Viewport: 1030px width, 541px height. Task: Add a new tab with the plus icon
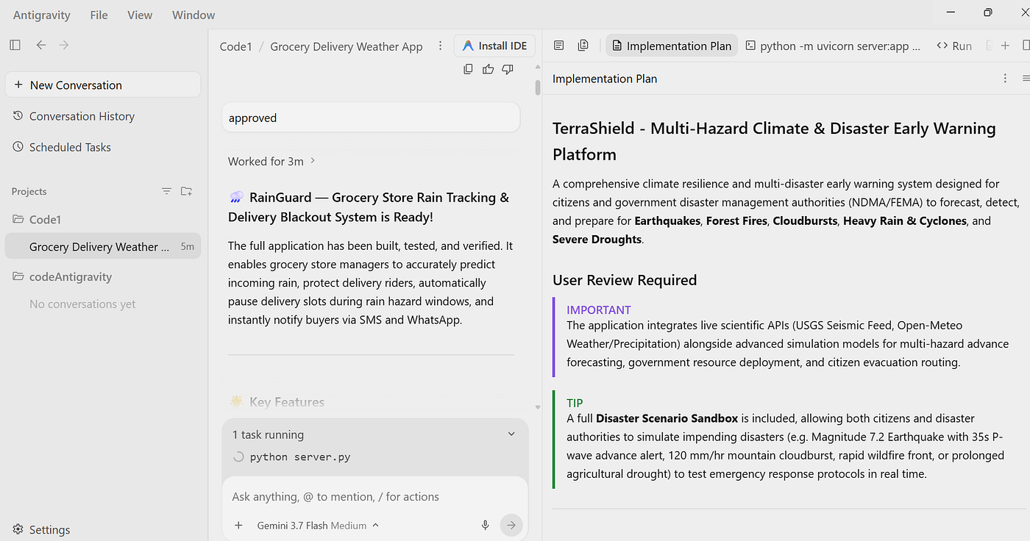point(1005,46)
